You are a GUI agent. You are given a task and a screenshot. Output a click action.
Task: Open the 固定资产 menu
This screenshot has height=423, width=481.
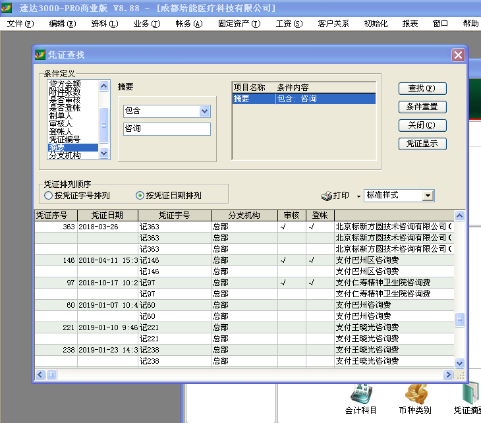point(239,24)
